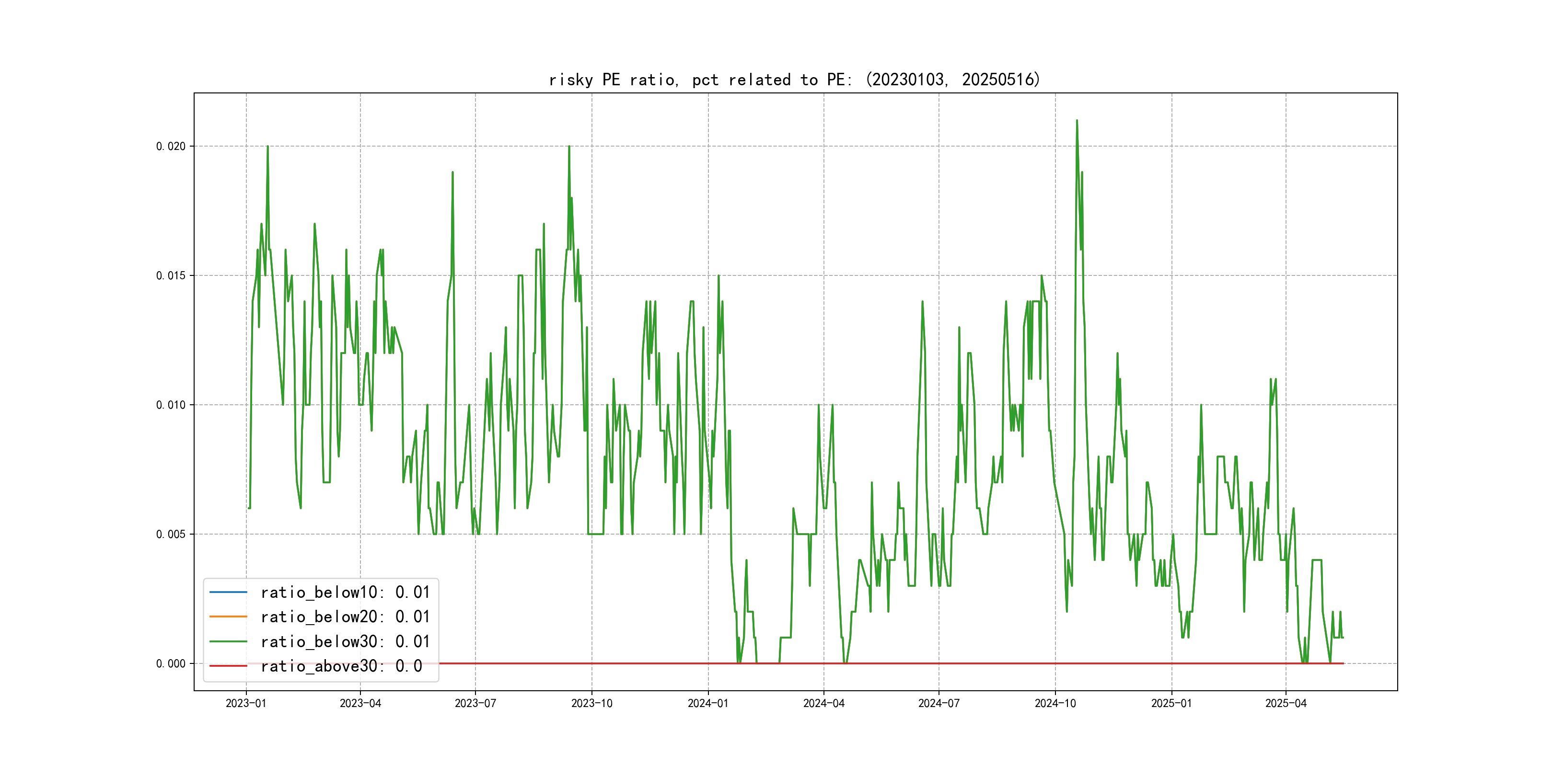
Task: Click the orange ratio_below20 legend line
Action: click(x=228, y=617)
